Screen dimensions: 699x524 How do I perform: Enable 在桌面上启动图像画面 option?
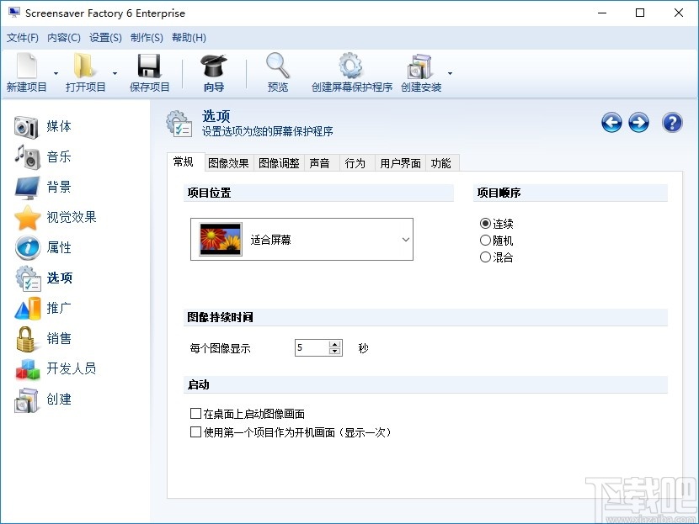pyautogui.click(x=195, y=413)
